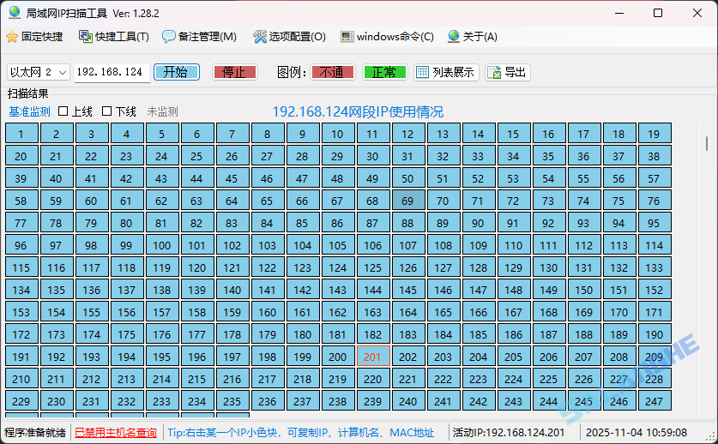The width and height of the screenshot is (718, 444).
Task: Open the 备注管理(M) menu
Action: [199, 37]
